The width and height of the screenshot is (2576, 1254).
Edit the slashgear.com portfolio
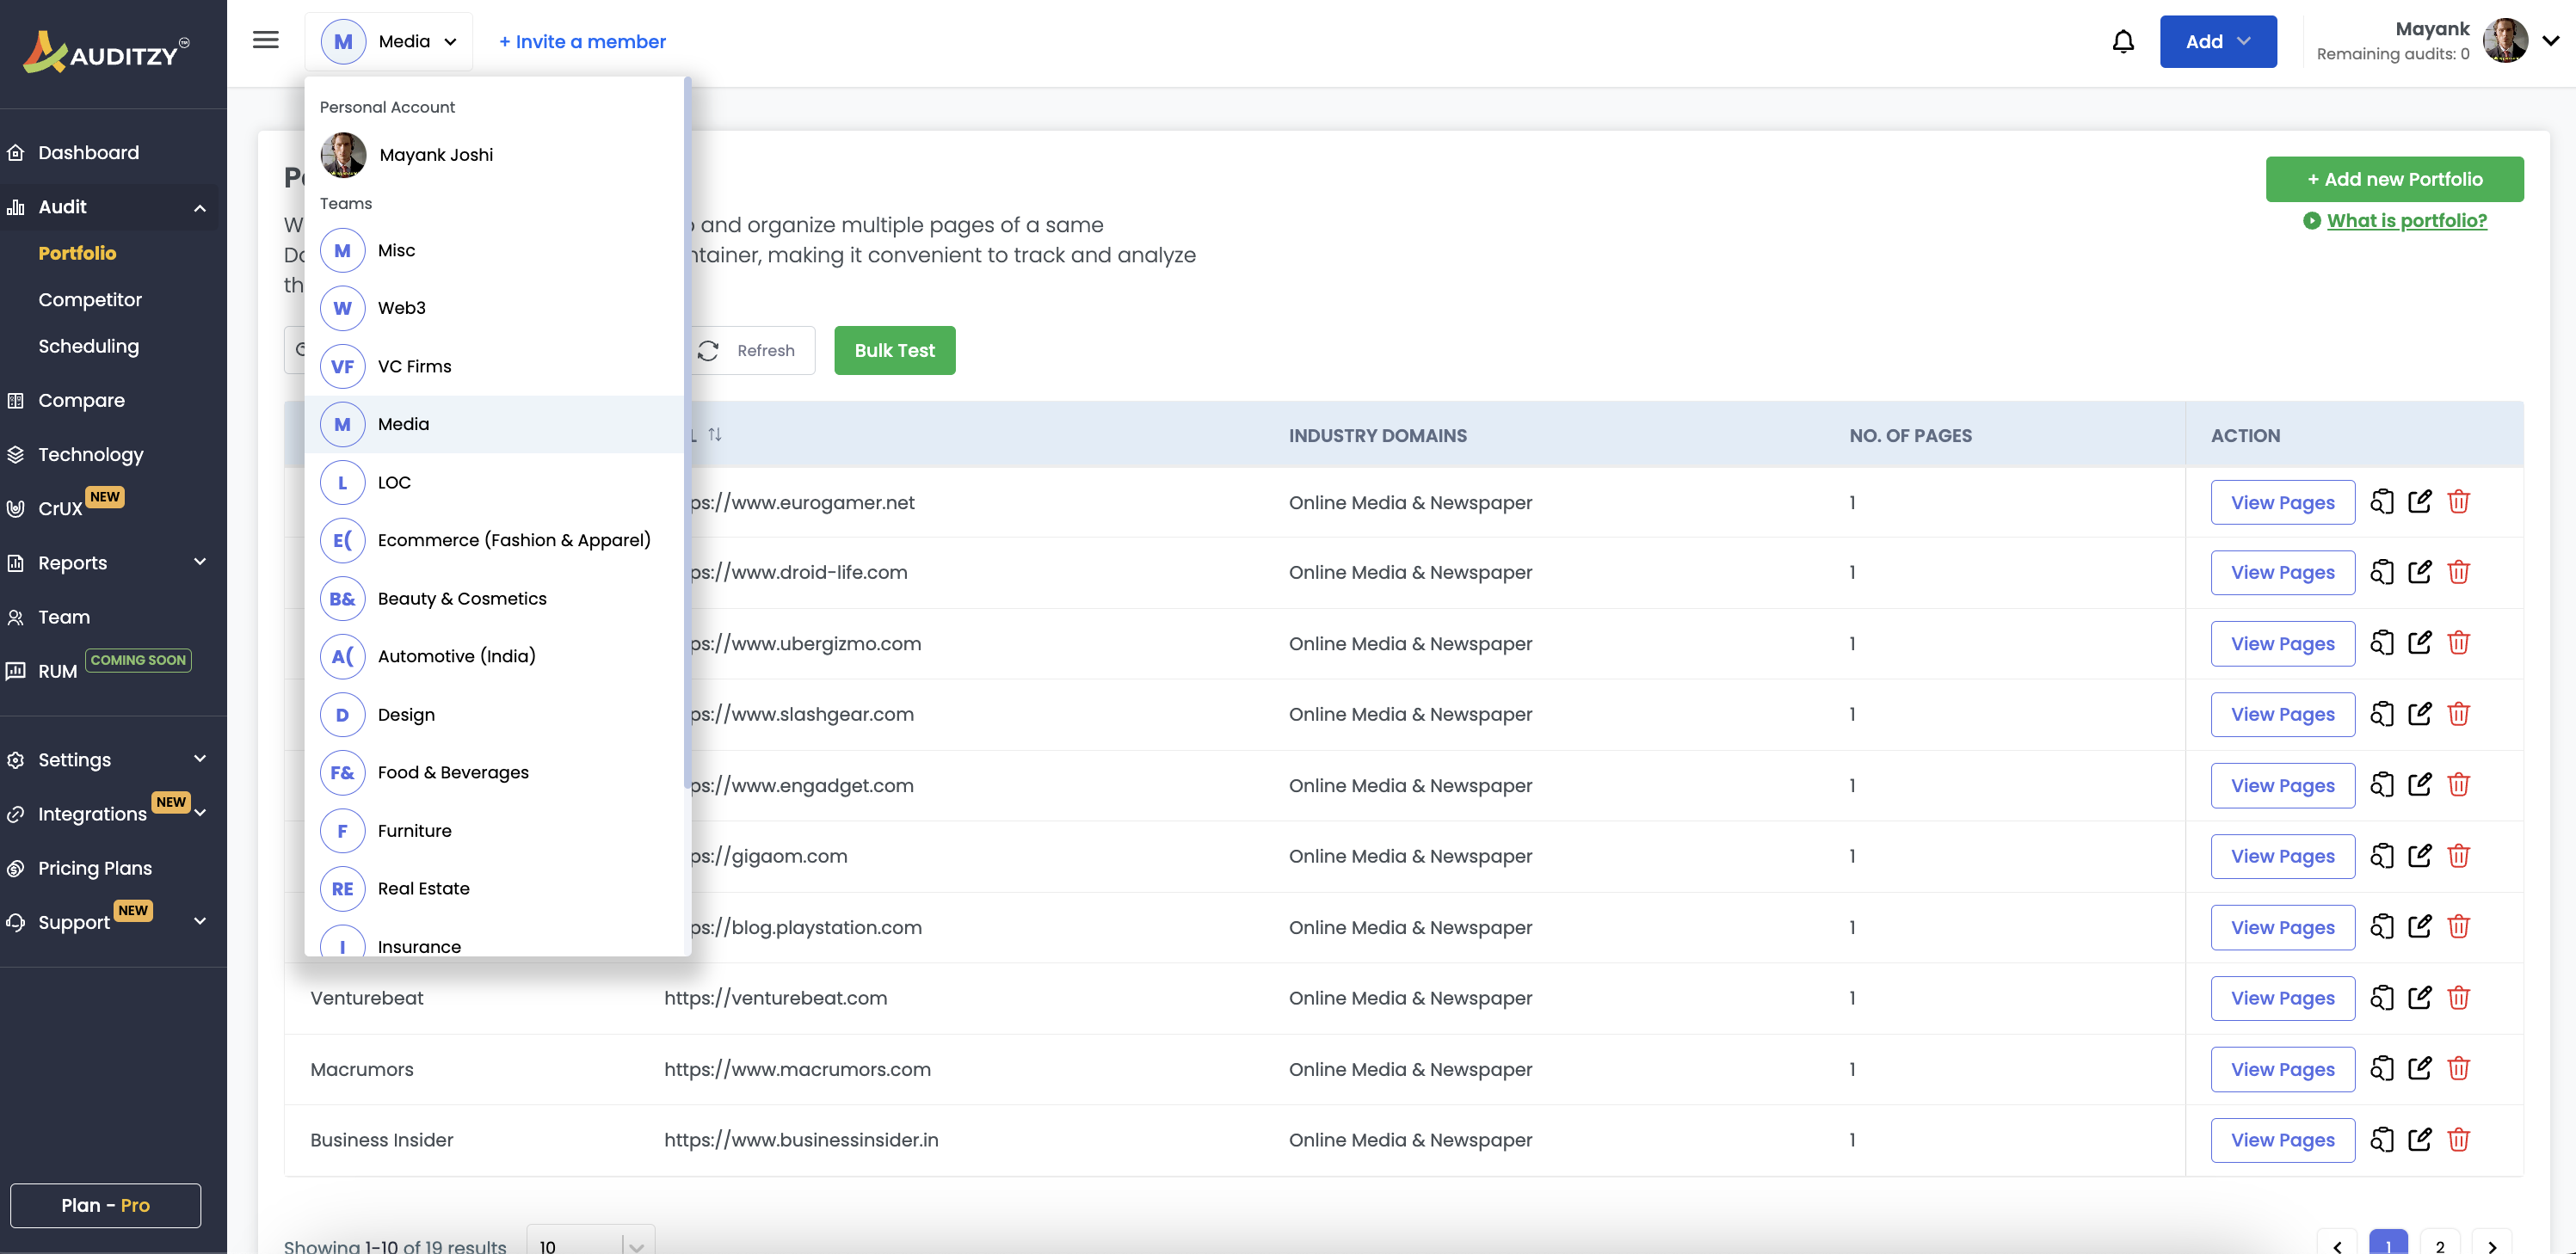pos(2420,714)
